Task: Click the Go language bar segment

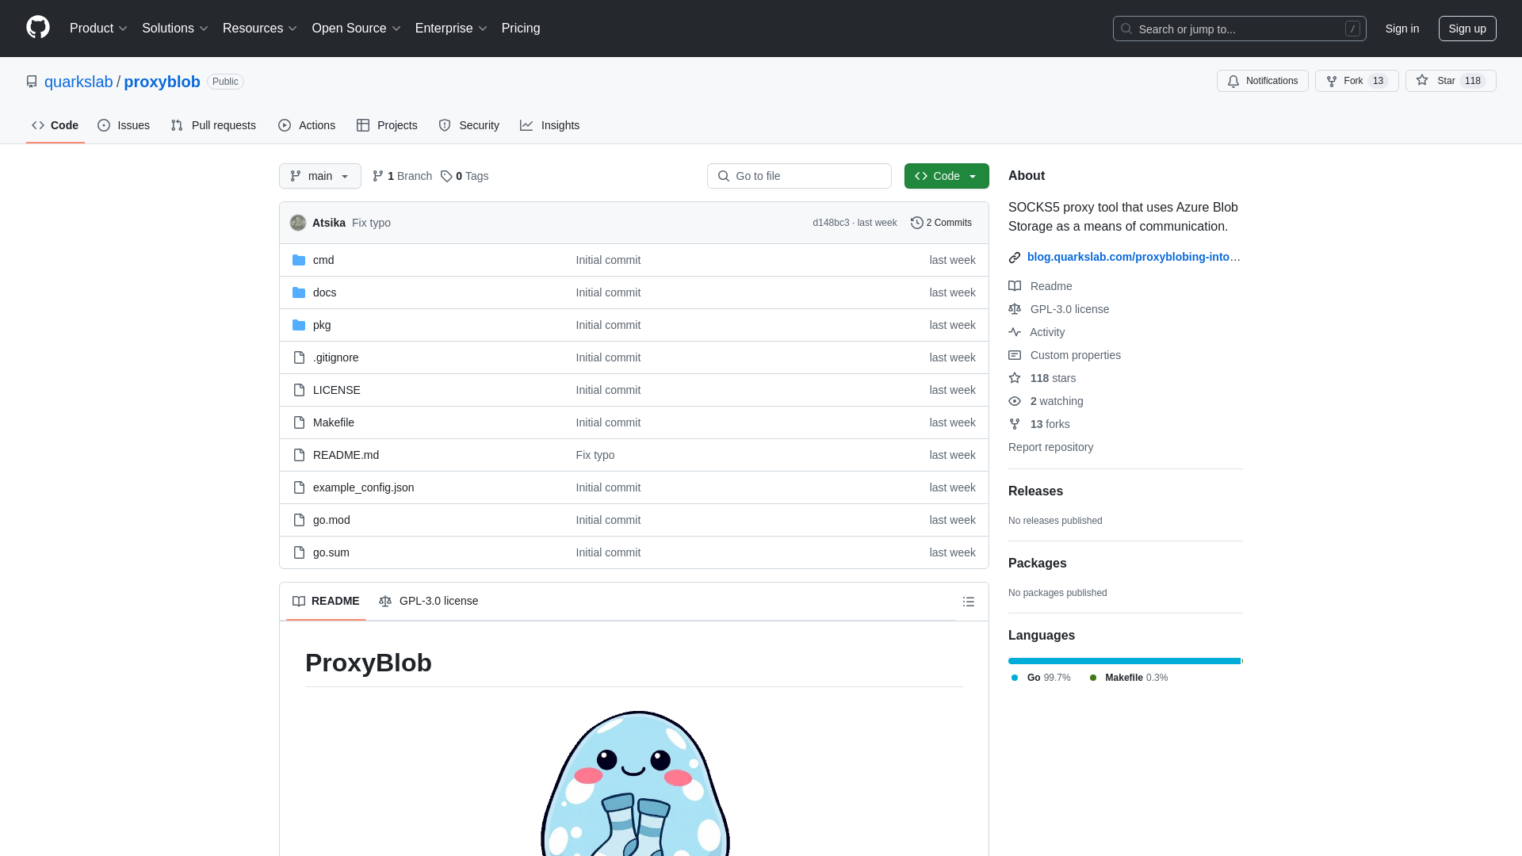Action: [1124, 661]
